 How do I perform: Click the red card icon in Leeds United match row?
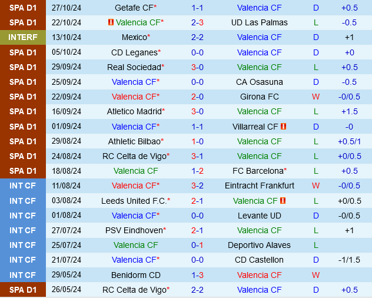click(283, 201)
